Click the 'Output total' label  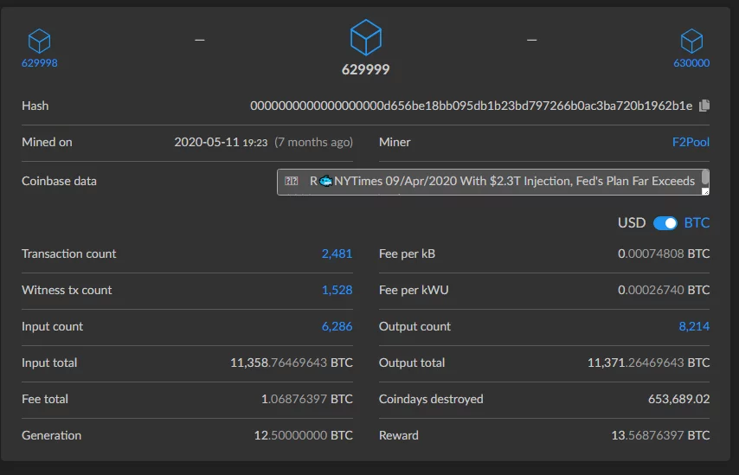pyautogui.click(x=411, y=363)
